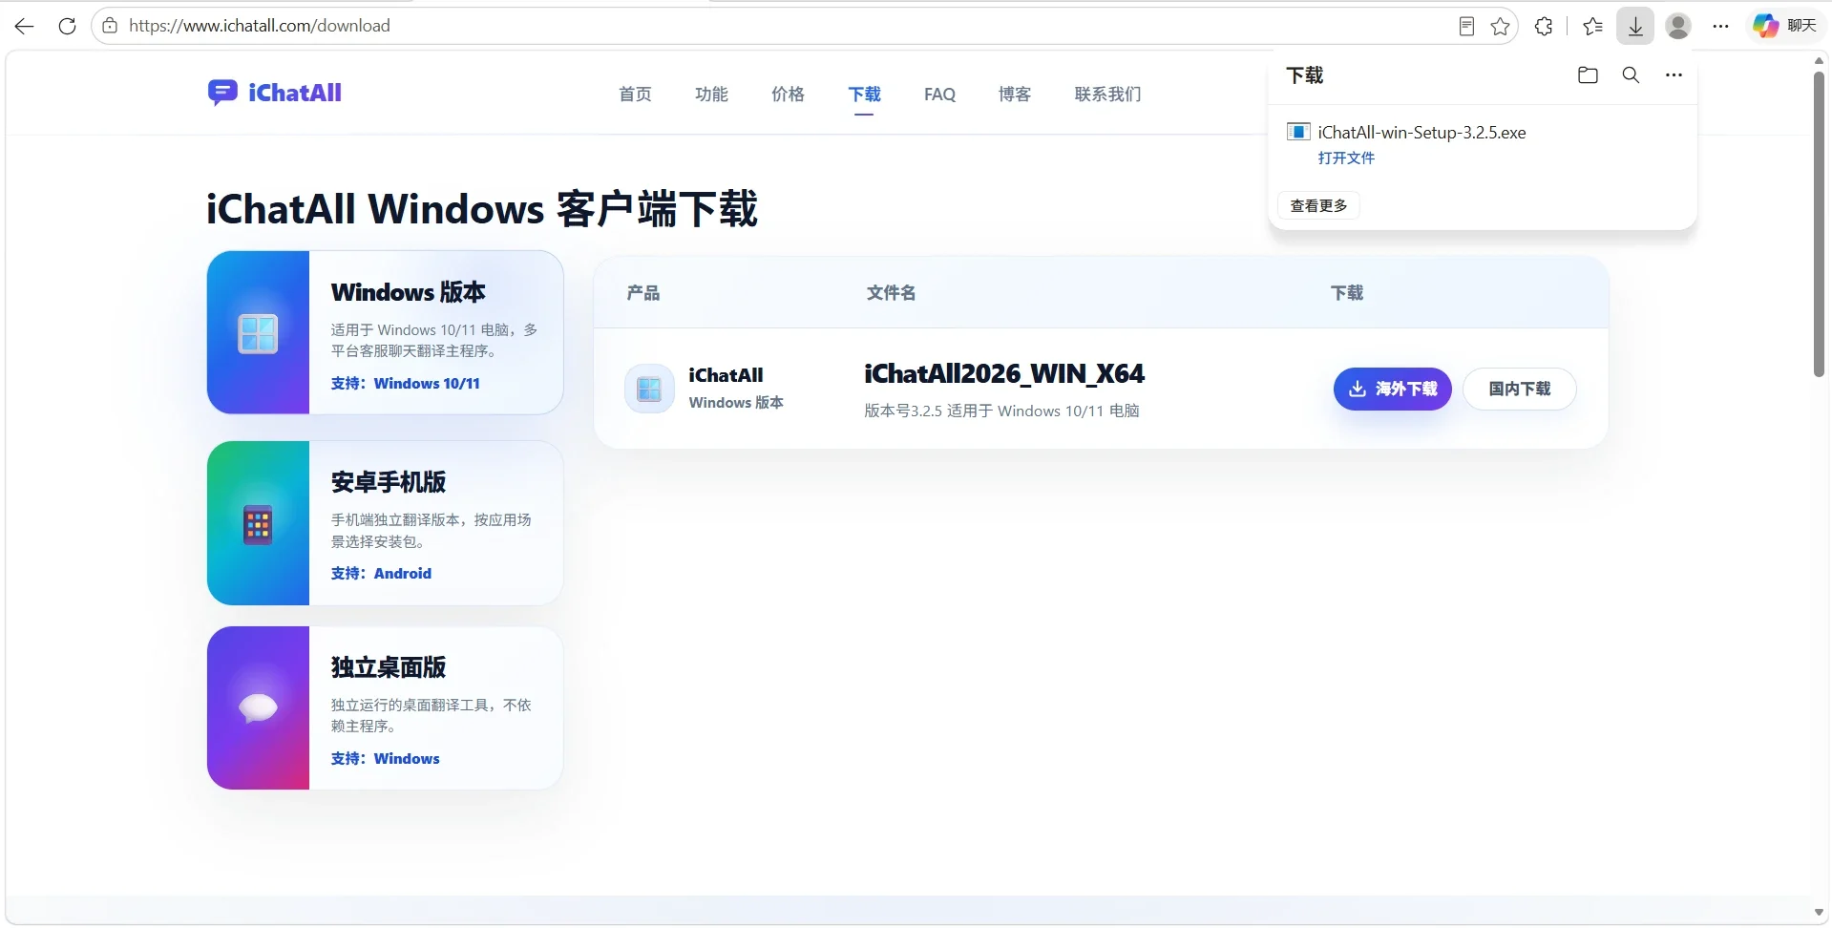The image size is (1832, 928).
Task: Click the iChatAll product icon in table row
Action: click(649, 389)
